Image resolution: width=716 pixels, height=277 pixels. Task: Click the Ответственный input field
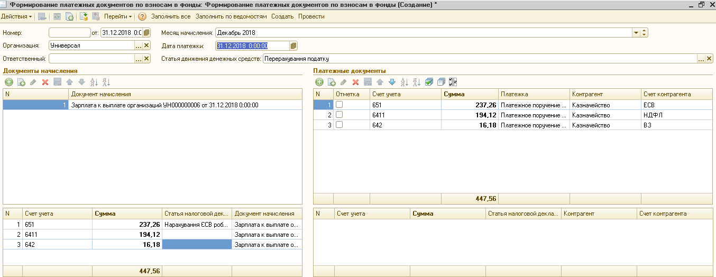tap(91, 59)
